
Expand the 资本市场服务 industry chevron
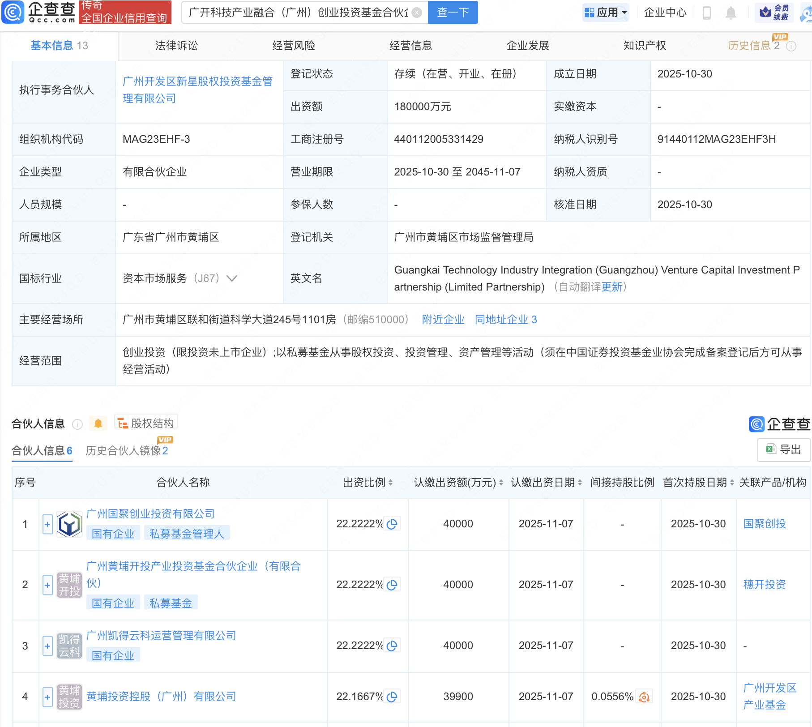pyautogui.click(x=232, y=278)
